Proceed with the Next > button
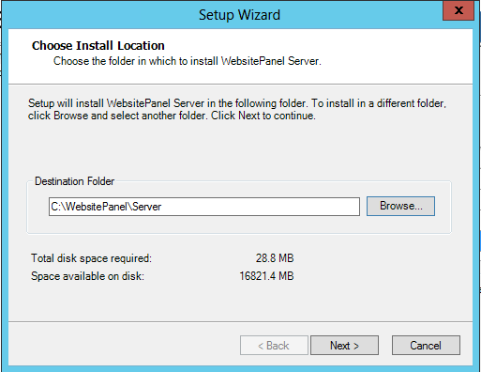Viewport: 481px width, 372px height. click(x=344, y=346)
